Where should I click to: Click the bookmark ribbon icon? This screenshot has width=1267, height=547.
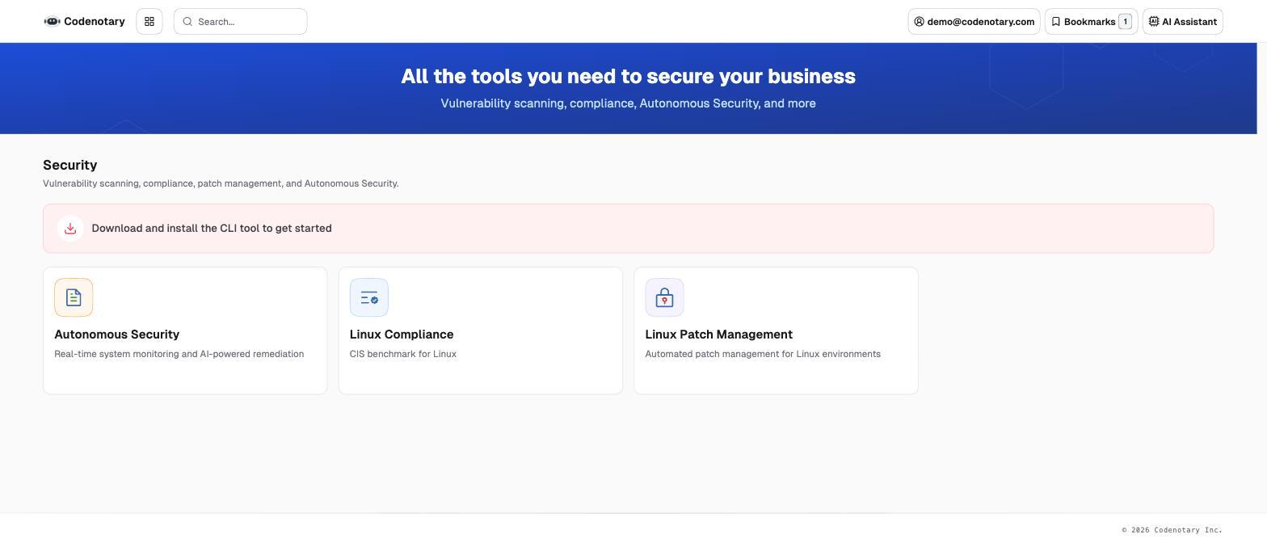tap(1055, 22)
